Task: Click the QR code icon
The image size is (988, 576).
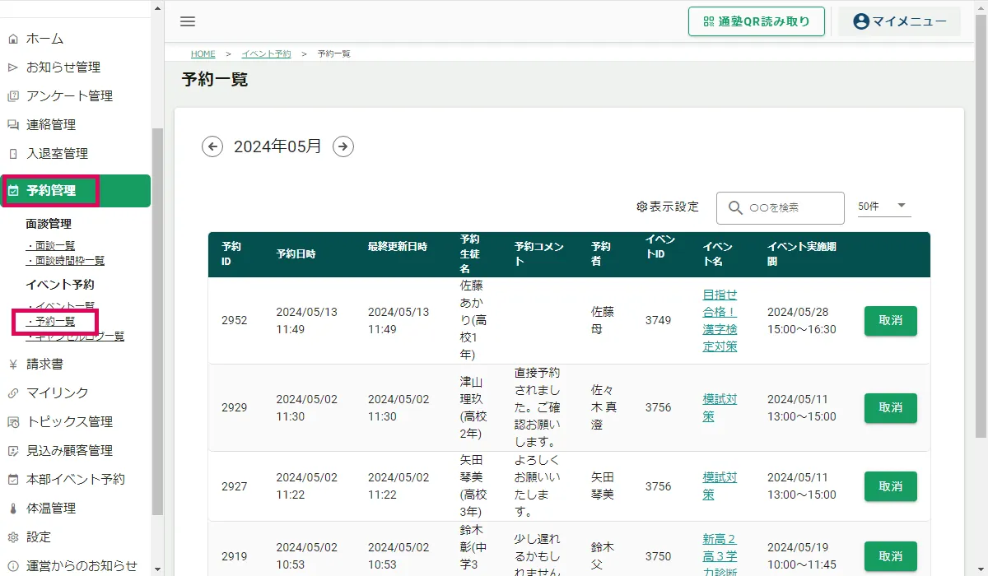Action: tap(708, 21)
